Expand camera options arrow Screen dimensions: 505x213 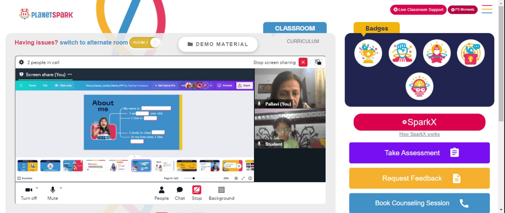[x=37, y=188]
